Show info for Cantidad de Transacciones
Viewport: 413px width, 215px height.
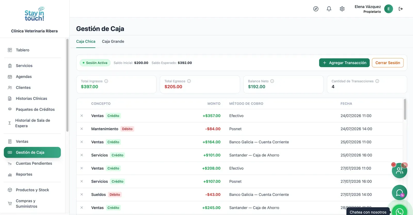click(377, 81)
